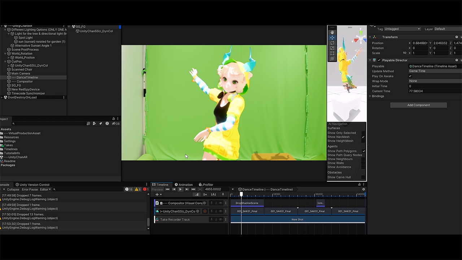Select the New Shot clip

click(x=297, y=220)
